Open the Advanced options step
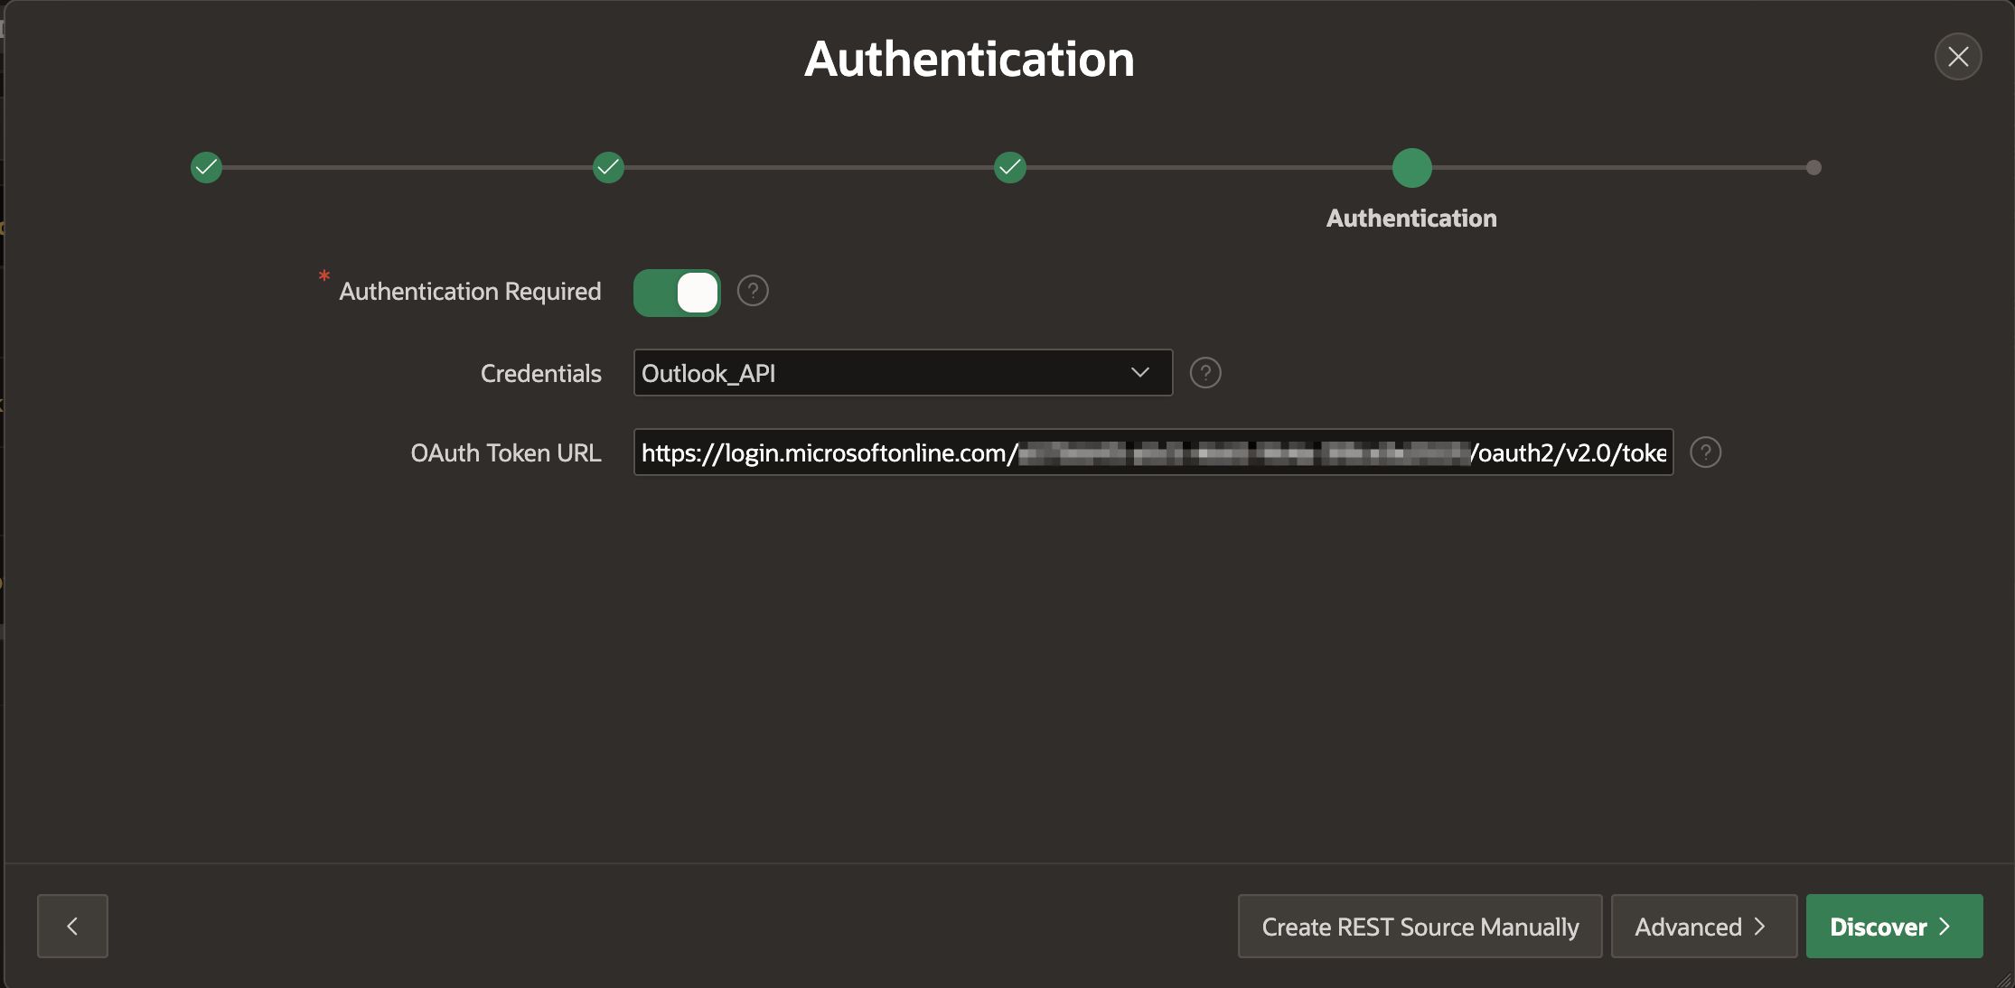The height and width of the screenshot is (988, 2015). pos(1703,927)
